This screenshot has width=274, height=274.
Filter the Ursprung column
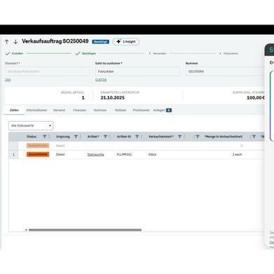click(x=76, y=136)
